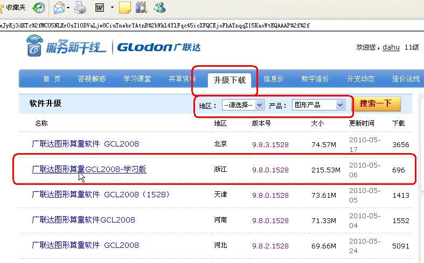424x263 pixels.
Task: Click the 地区 column header
Action: [220, 123]
